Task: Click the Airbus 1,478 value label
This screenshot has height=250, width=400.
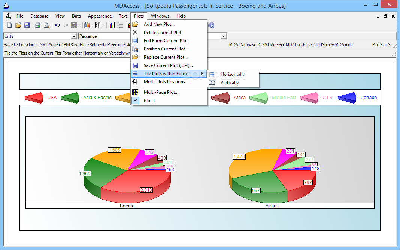Action: click(239, 157)
